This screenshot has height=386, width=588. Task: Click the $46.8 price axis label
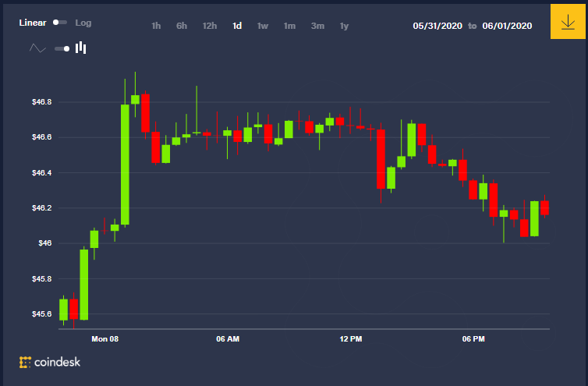pyautogui.click(x=42, y=102)
